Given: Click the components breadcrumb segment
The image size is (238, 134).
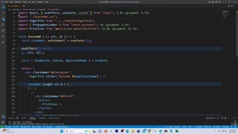Looking at the screenshot, I should pyautogui.click(x=16, y=9).
